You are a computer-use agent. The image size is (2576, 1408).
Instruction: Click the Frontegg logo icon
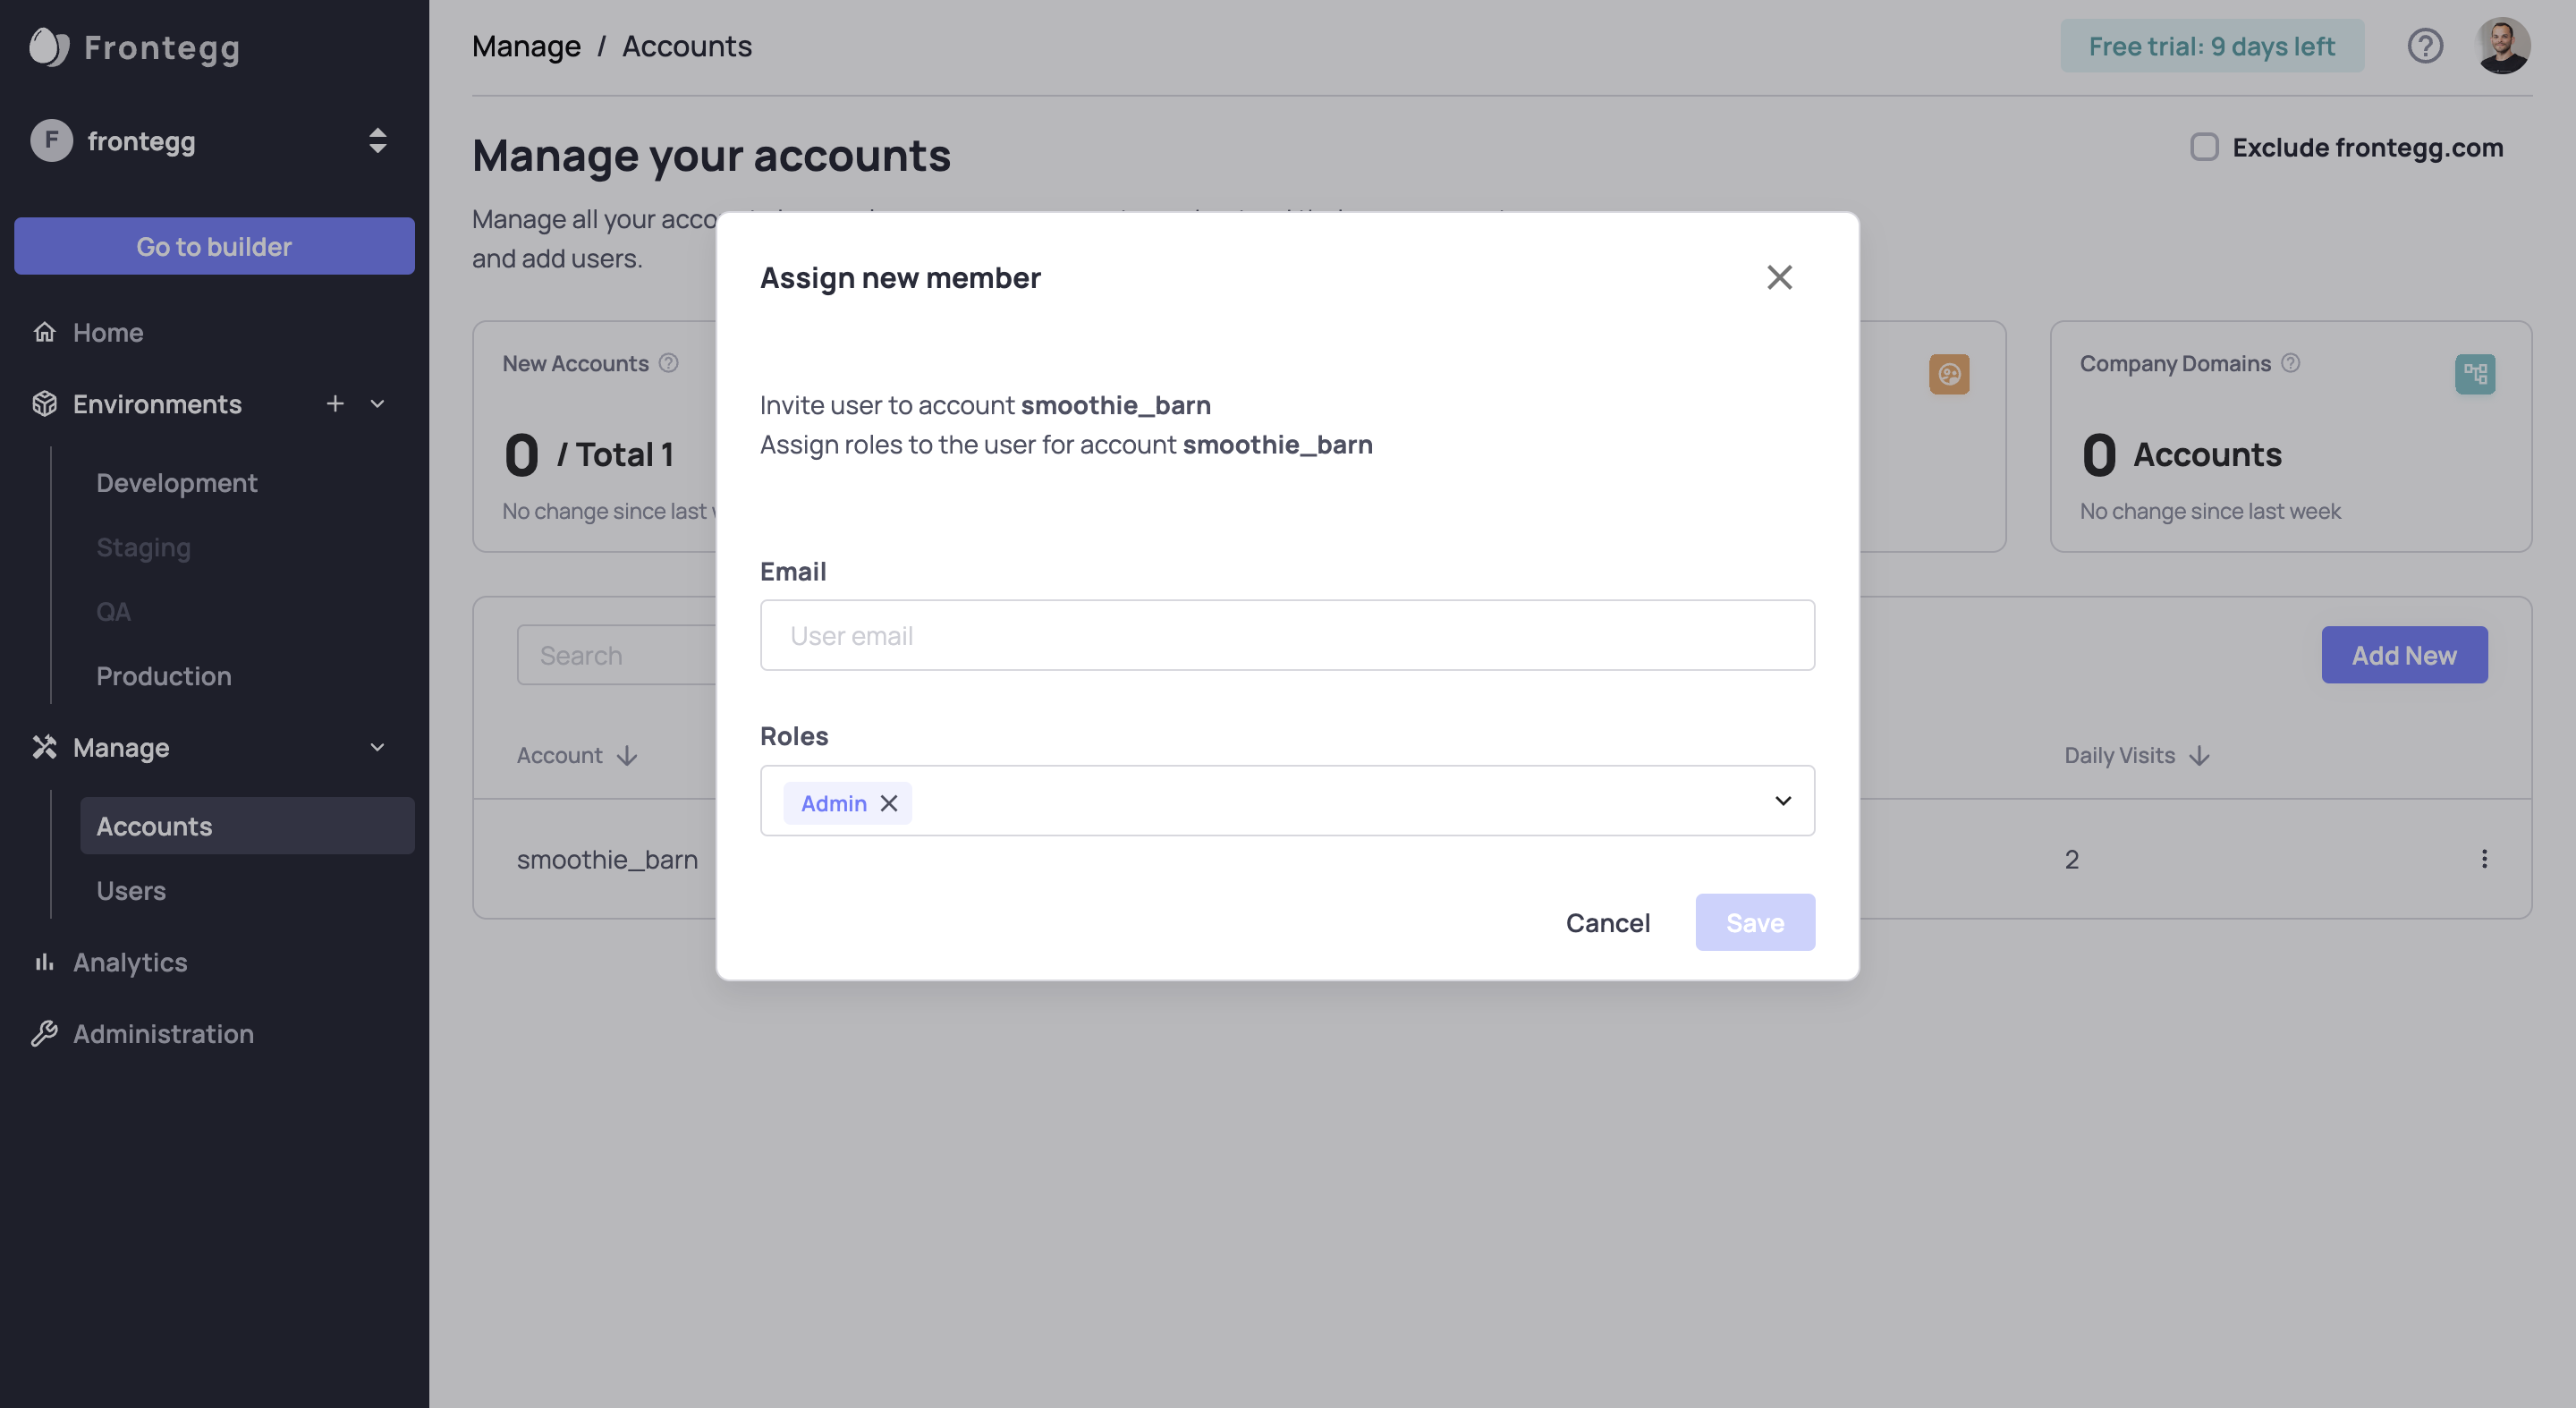click(x=48, y=47)
